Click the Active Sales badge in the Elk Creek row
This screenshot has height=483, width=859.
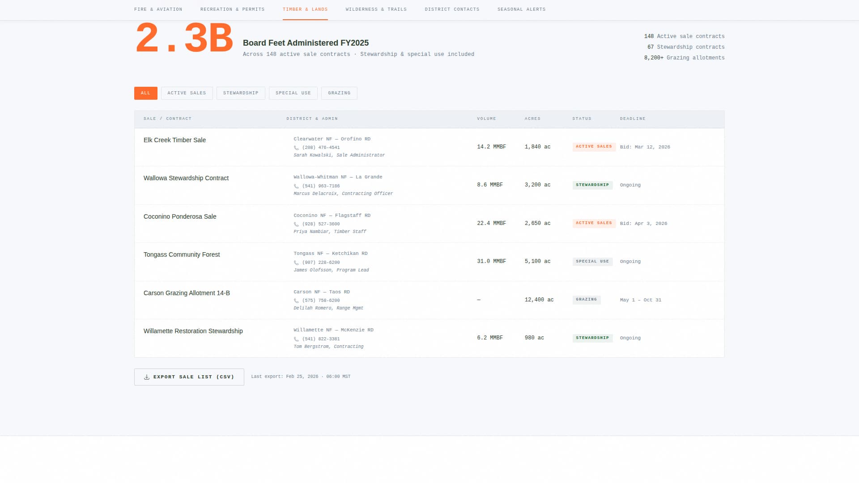[594, 147]
